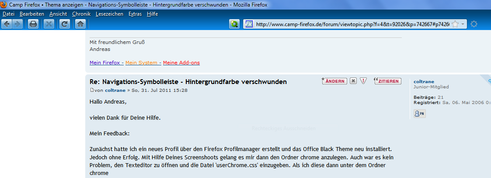The image size is (491, 178).
Task: Click the ÄNDERN edit post button
Action: (x=335, y=81)
